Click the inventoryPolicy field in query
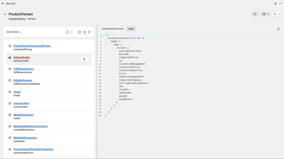The image size is (284, 159). [x=129, y=67]
